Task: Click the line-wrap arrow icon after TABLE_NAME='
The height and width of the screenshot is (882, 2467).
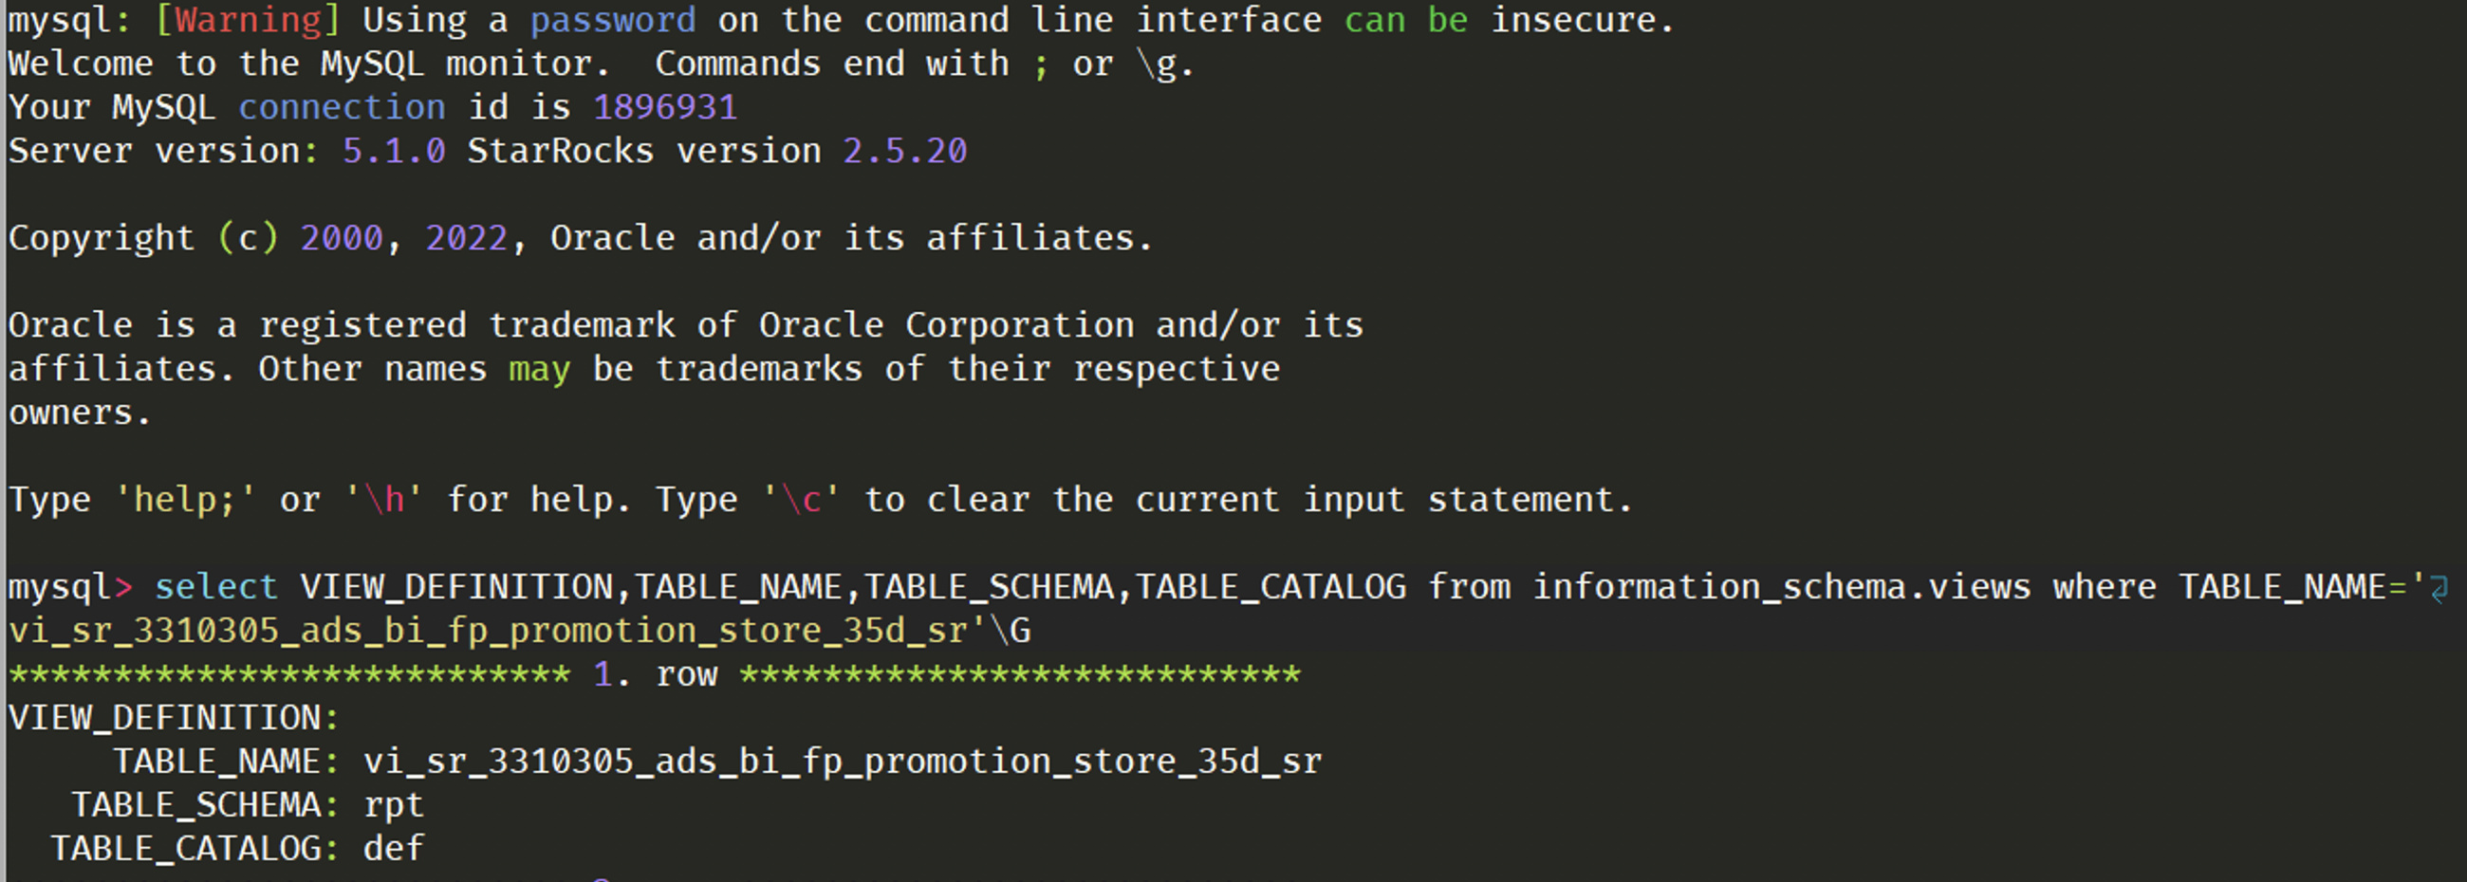Action: coord(2439,588)
